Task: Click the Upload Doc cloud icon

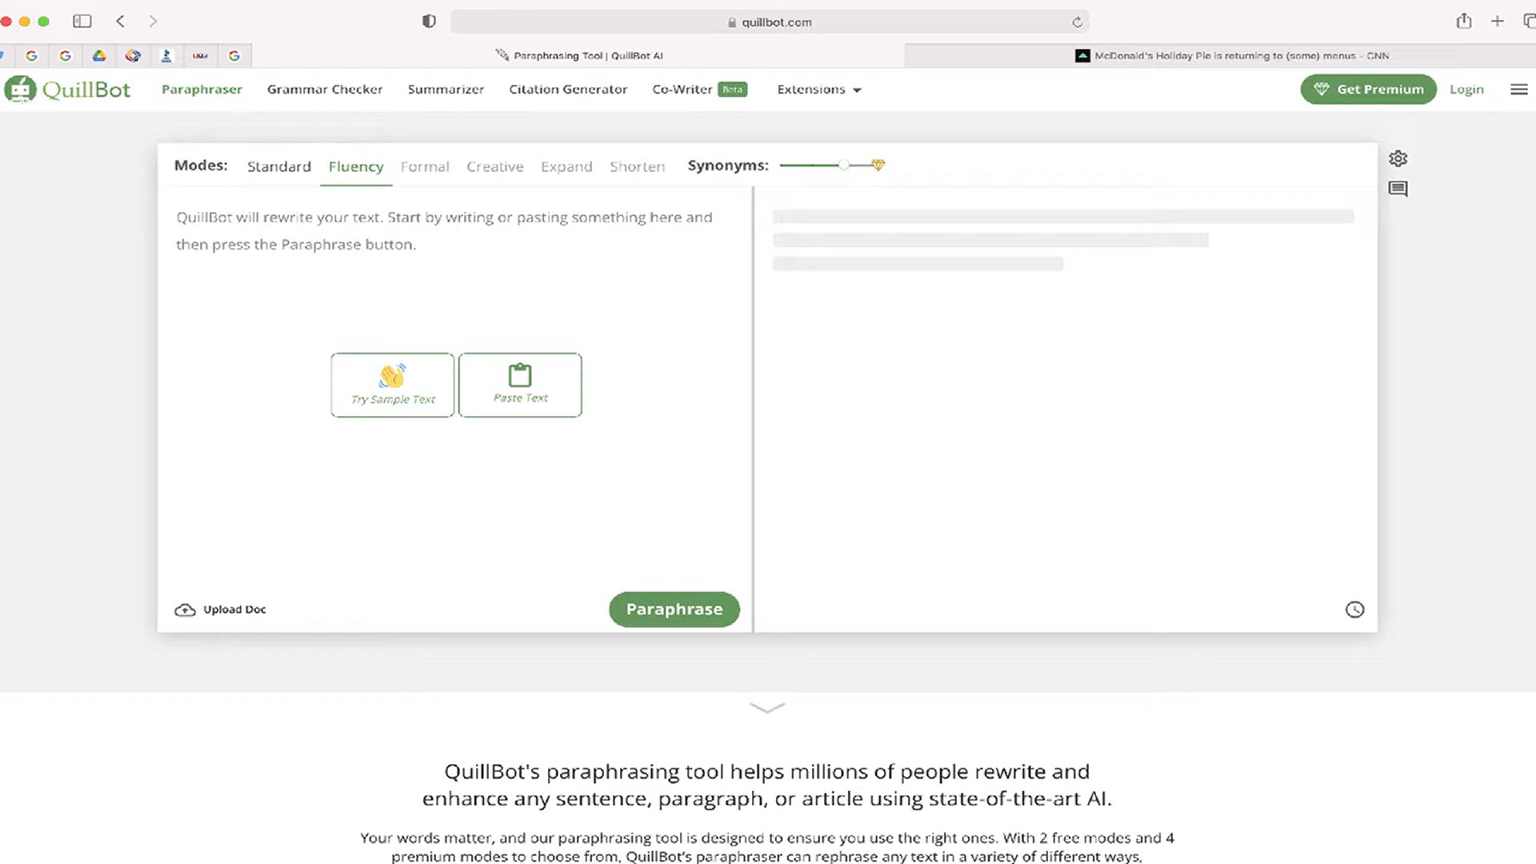Action: click(185, 610)
